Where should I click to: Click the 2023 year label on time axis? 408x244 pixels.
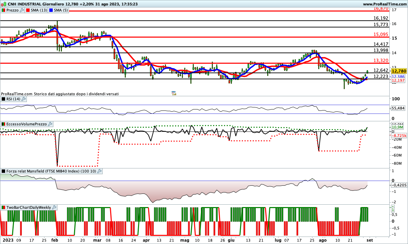pyautogui.click(x=8, y=240)
